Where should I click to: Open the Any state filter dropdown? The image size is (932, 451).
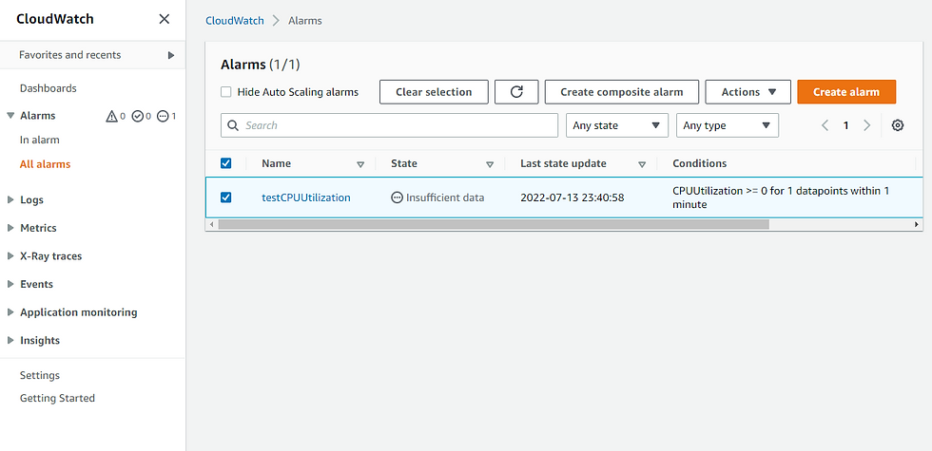pyautogui.click(x=617, y=125)
